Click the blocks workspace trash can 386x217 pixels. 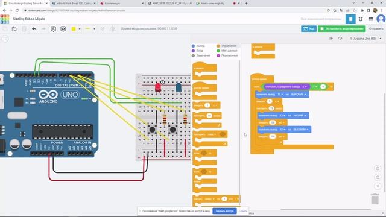tap(375, 199)
